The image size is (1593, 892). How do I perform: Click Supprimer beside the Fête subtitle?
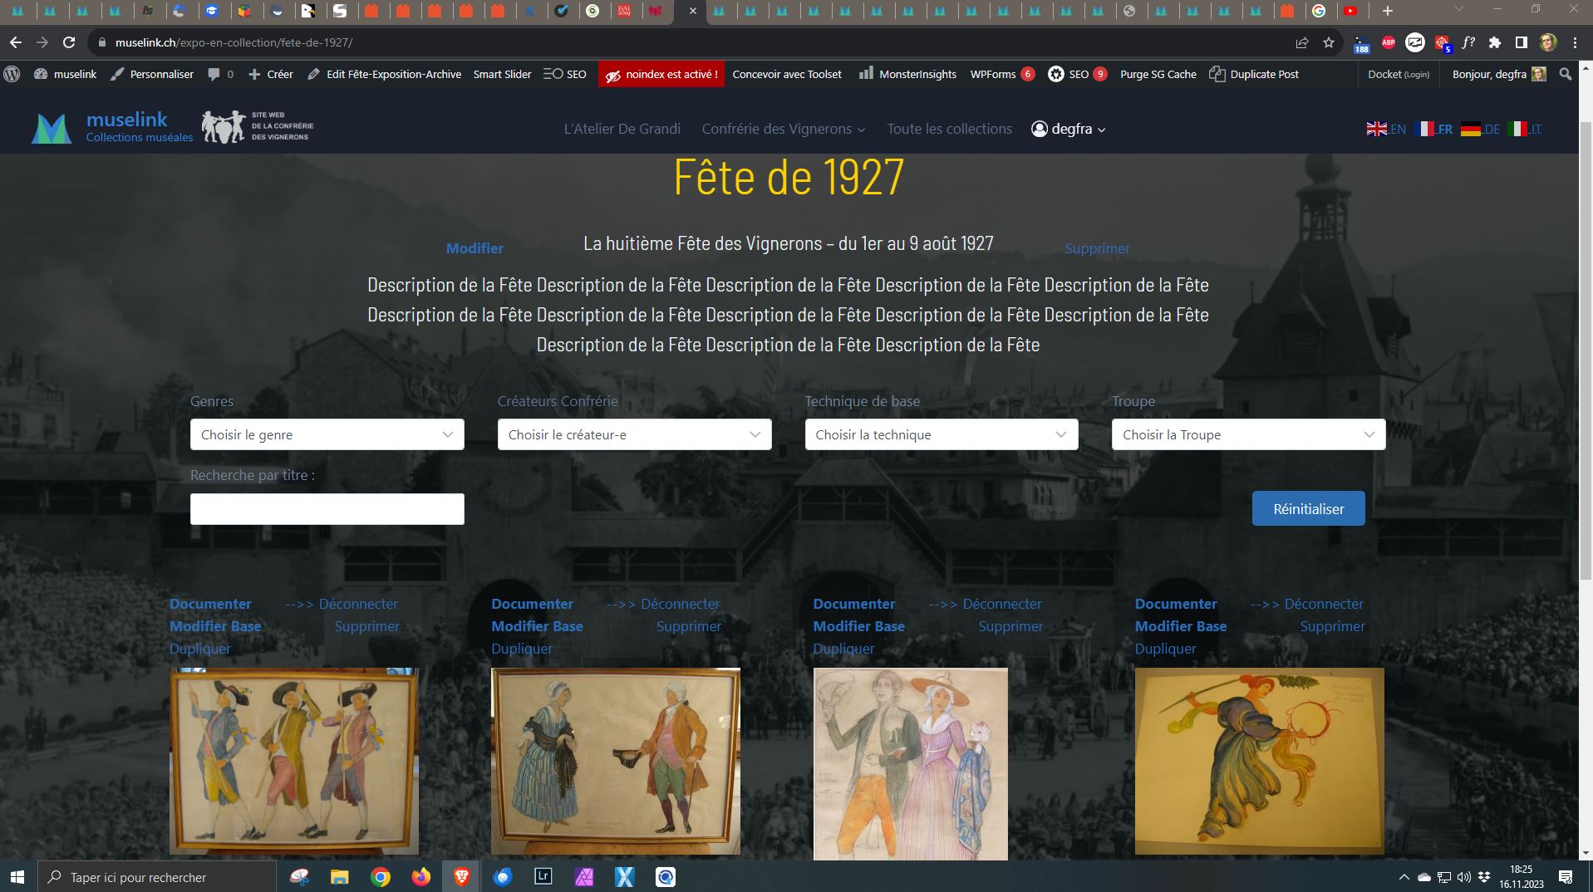pyautogui.click(x=1097, y=248)
